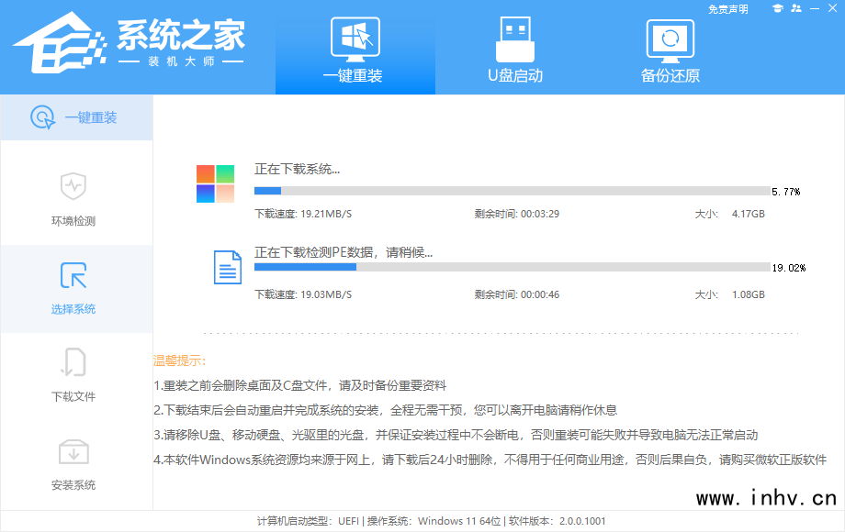
Task: Select 一键重装 in the left sidebar
Action: 76,117
